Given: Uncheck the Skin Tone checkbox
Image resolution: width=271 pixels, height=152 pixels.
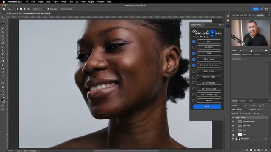Looking at the screenshot, I should 194,59.
